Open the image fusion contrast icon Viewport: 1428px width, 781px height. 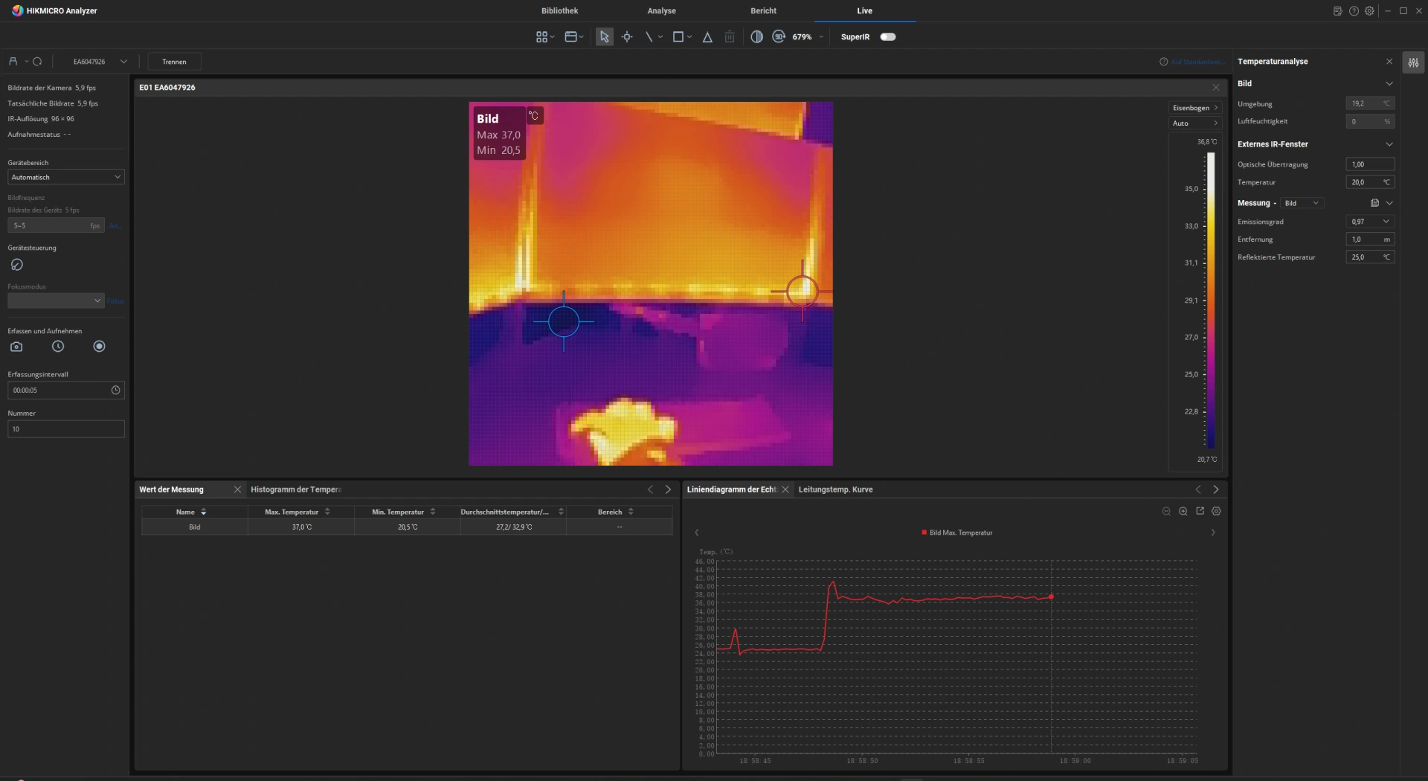pos(756,37)
